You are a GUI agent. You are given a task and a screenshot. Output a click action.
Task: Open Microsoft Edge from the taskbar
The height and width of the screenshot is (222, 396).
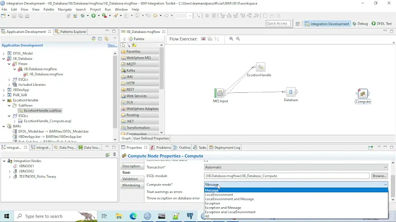tap(133, 216)
